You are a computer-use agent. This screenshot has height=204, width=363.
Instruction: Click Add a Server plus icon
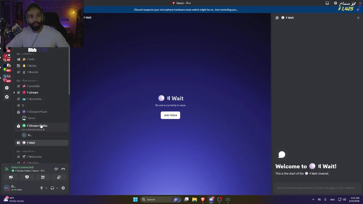coord(7,88)
